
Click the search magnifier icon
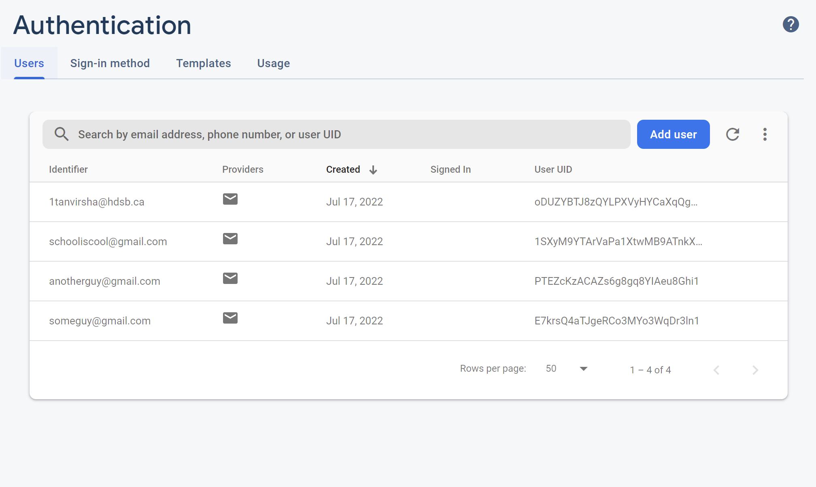62,134
